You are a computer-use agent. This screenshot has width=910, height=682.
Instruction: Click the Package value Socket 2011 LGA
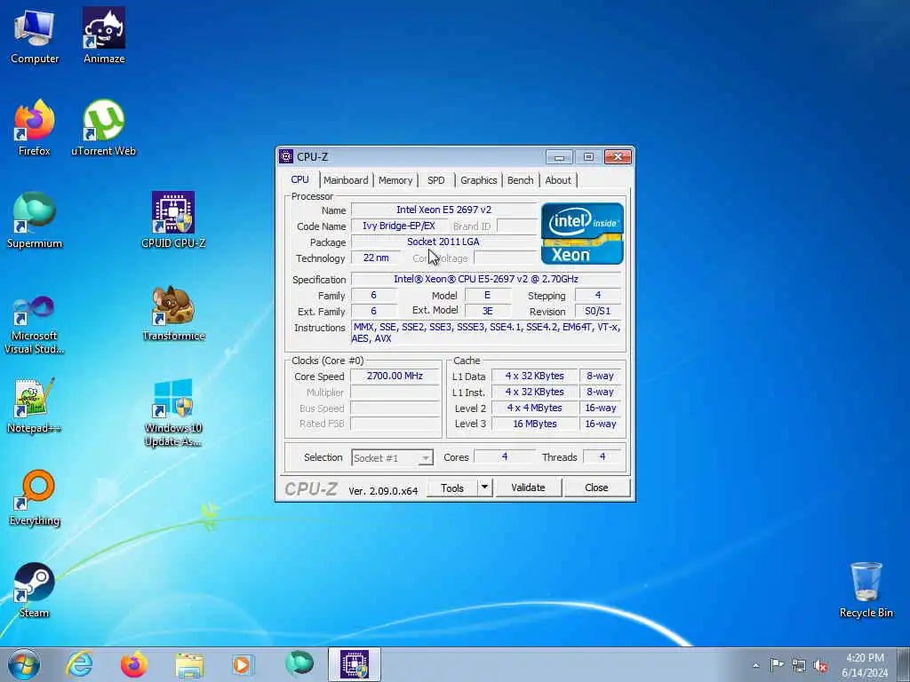click(x=444, y=242)
